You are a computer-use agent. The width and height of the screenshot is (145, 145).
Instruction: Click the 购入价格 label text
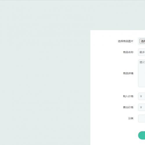click(x=128, y=96)
